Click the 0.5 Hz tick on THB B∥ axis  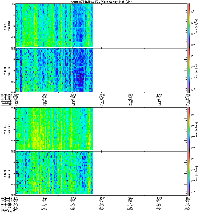tap(13, 82)
